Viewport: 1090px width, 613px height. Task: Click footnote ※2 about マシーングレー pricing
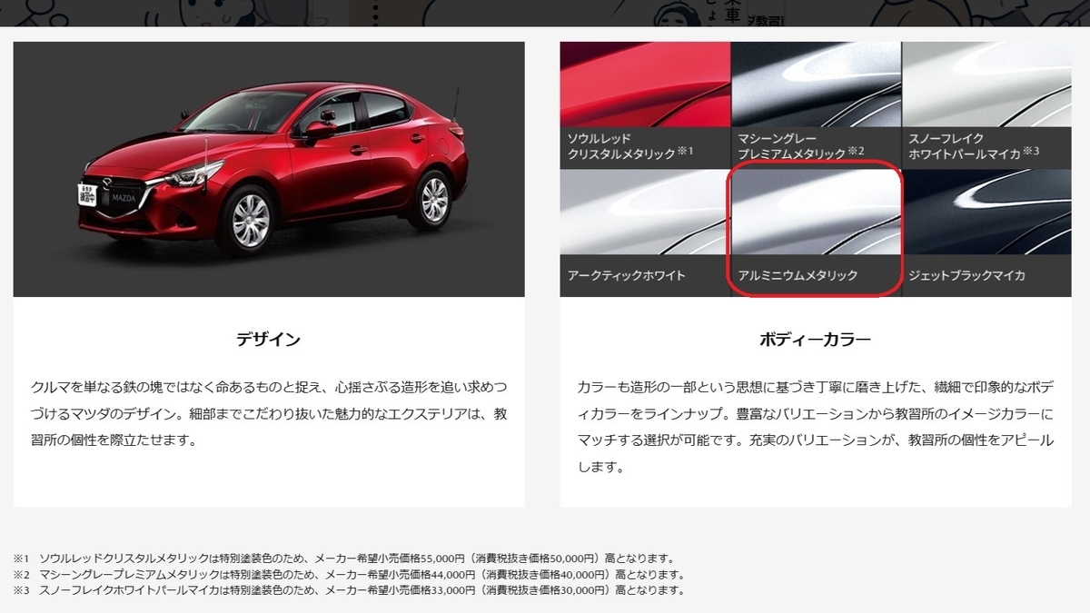(348, 575)
